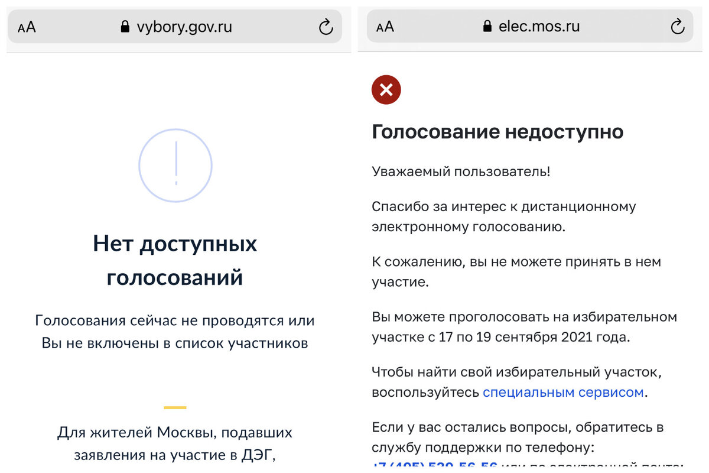The height and width of the screenshot is (473, 709).
Task: Open the специальным сервисом link
Action: click(562, 392)
